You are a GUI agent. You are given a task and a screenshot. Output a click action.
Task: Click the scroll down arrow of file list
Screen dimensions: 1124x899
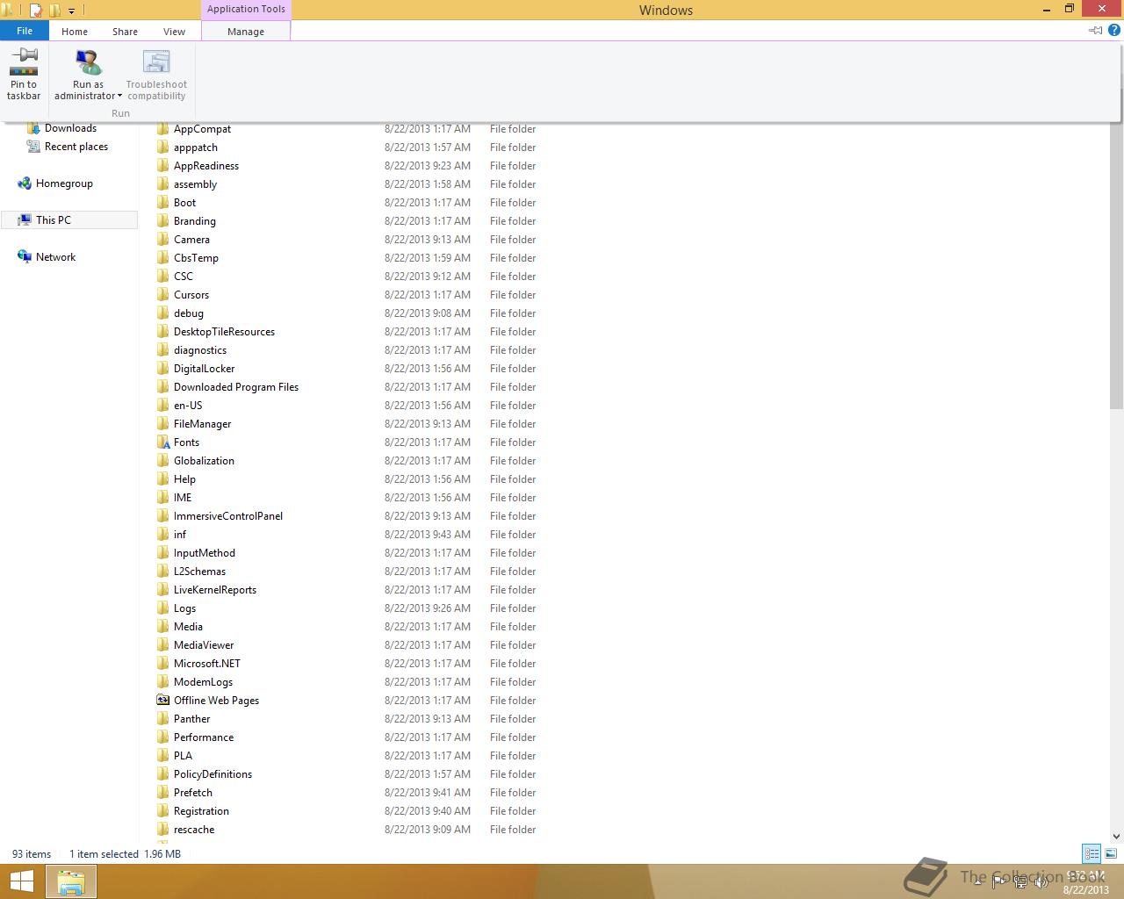pos(1116,837)
